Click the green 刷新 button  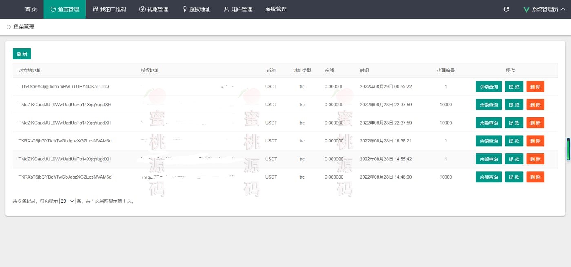(x=22, y=54)
